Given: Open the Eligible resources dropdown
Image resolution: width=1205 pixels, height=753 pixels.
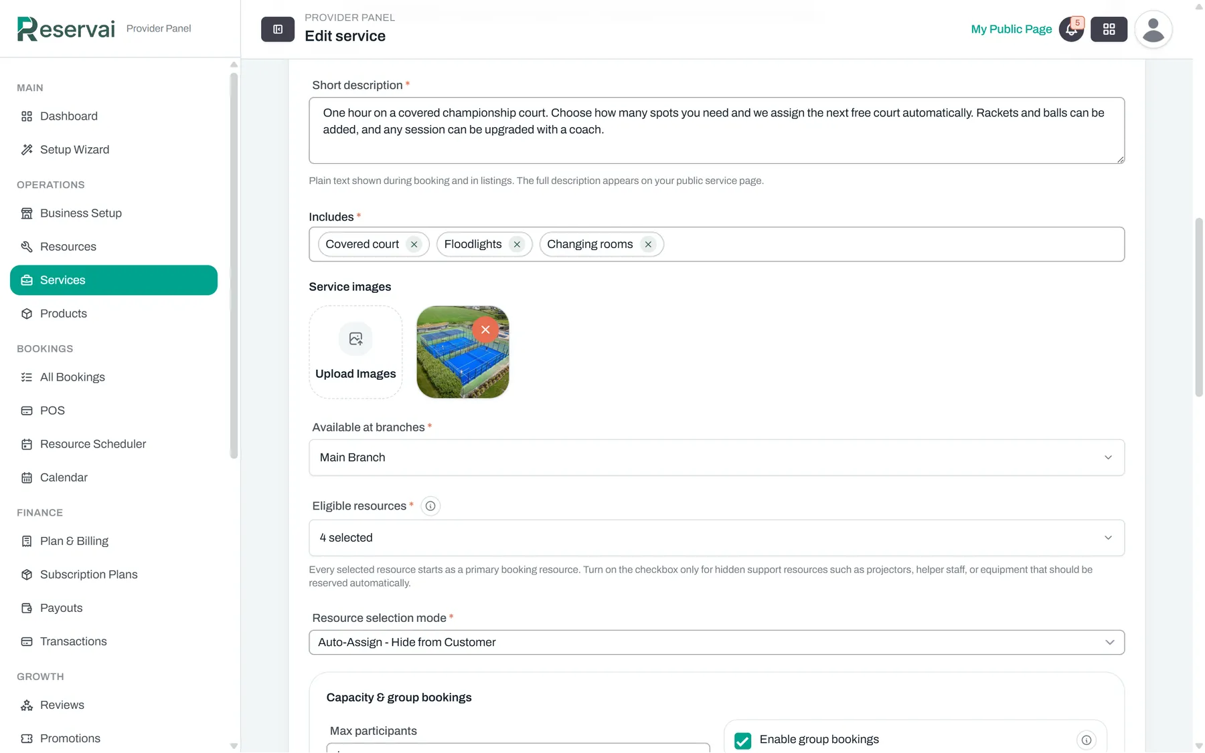Looking at the screenshot, I should point(716,538).
